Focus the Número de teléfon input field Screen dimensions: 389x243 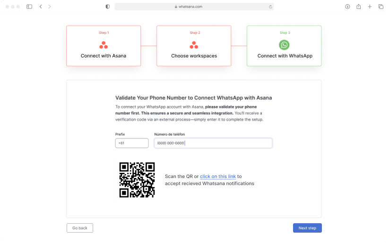tap(213, 143)
